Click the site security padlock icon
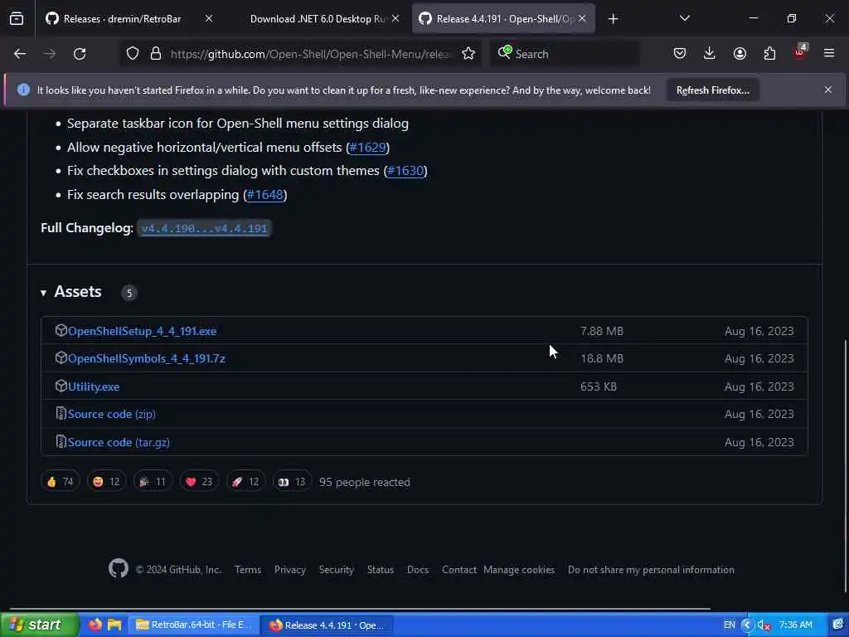The image size is (849, 637). coord(156,54)
